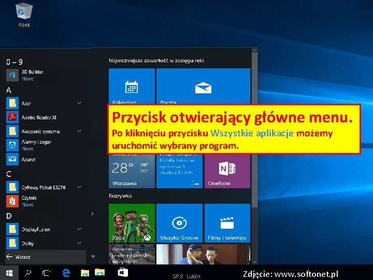373x280 pixels.
Task: Launch Microsoft Edge from taskbar
Action: click(66, 273)
